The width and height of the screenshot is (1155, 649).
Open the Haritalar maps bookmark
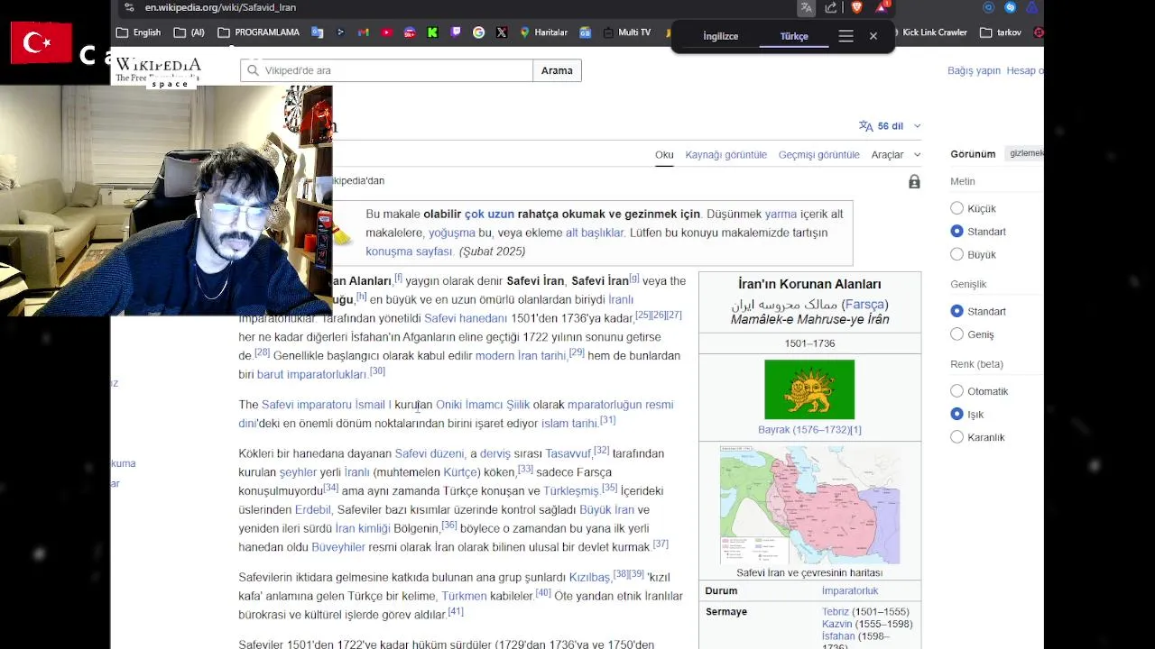[x=543, y=32]
